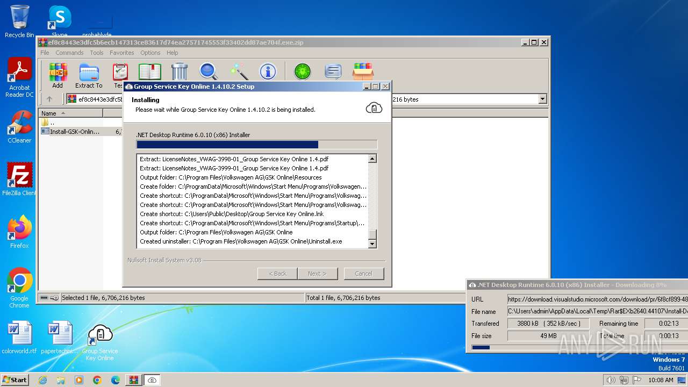This screenshot has height=387, width=688.
Task: Click log line Extract LicenseNotes_VWAG-3998-01
Action: (234, 159)
